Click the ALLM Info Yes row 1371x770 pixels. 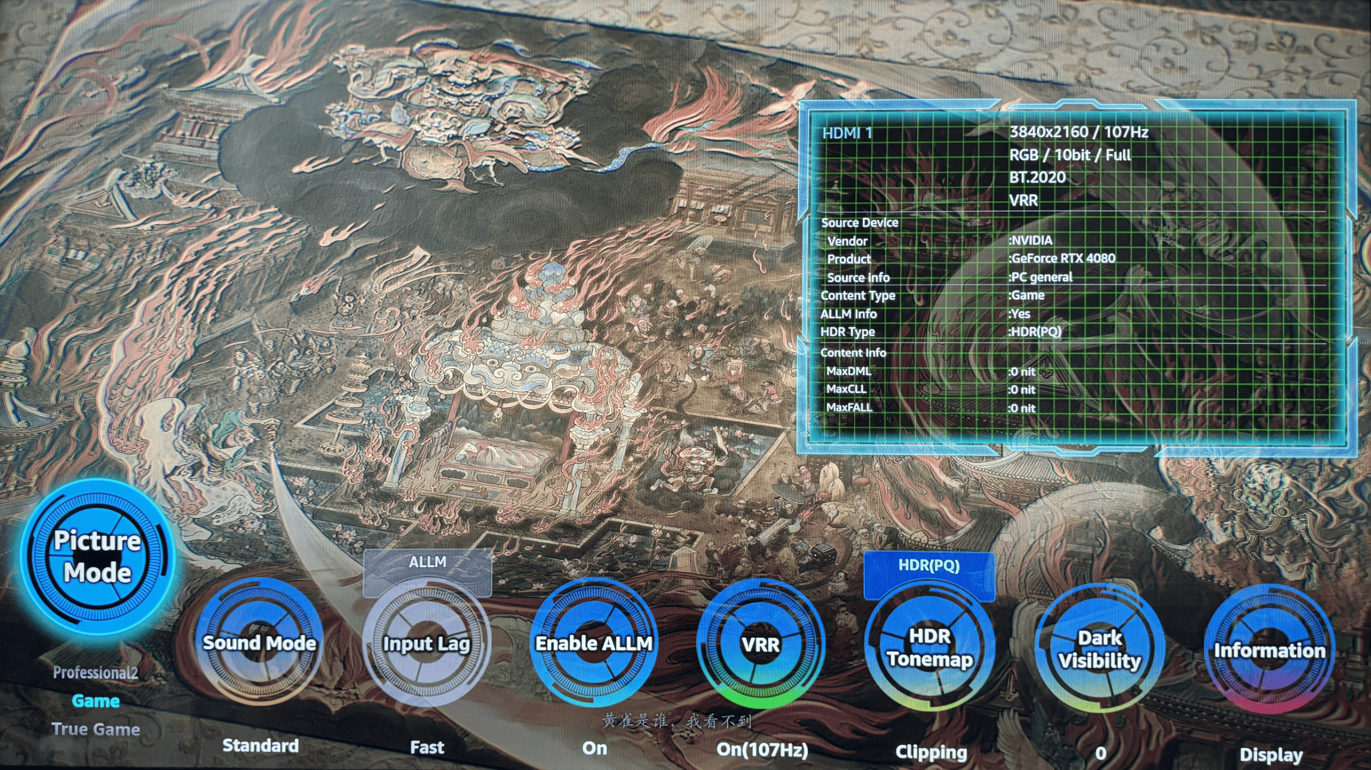point(925,314)
